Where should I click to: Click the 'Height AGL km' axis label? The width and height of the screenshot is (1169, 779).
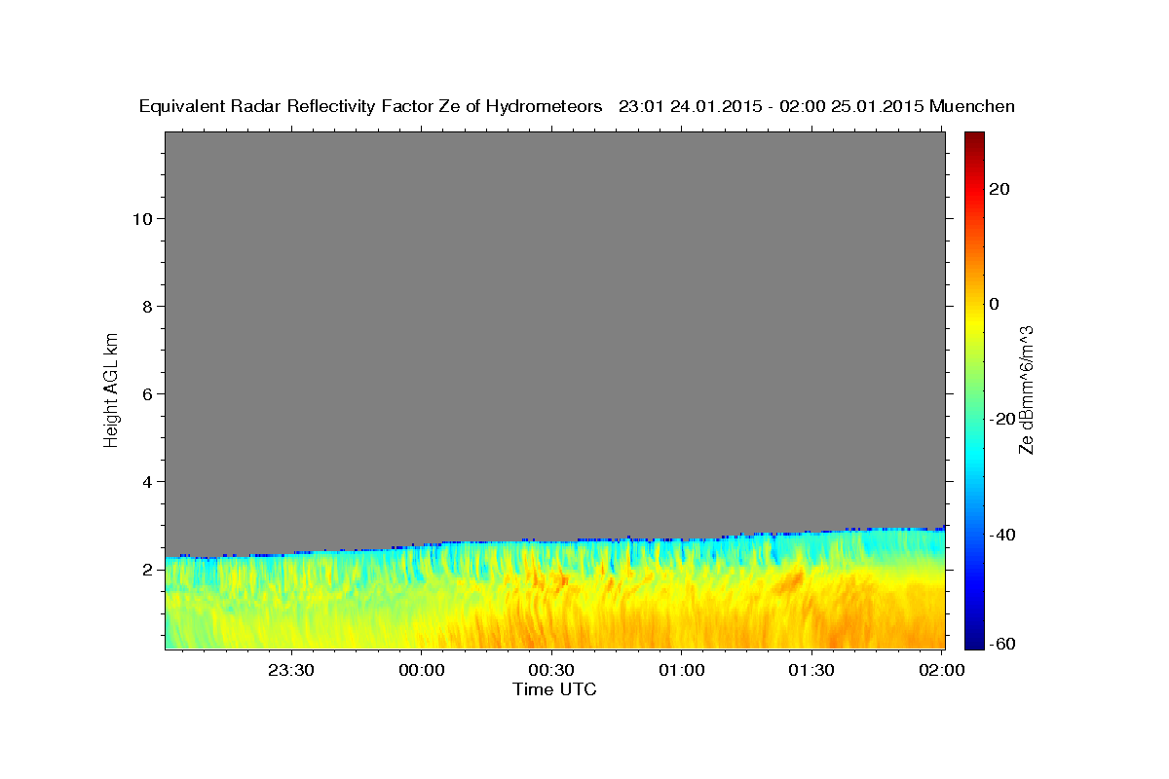pyautogui.click(x=111, y=389)
